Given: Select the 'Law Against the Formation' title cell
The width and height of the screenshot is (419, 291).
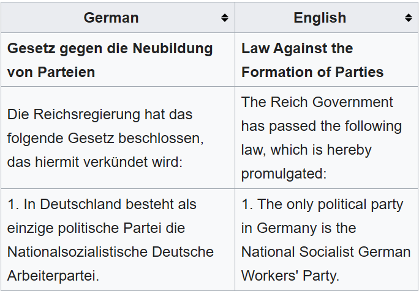Looking at the screenshot, I should pos(327,60).
